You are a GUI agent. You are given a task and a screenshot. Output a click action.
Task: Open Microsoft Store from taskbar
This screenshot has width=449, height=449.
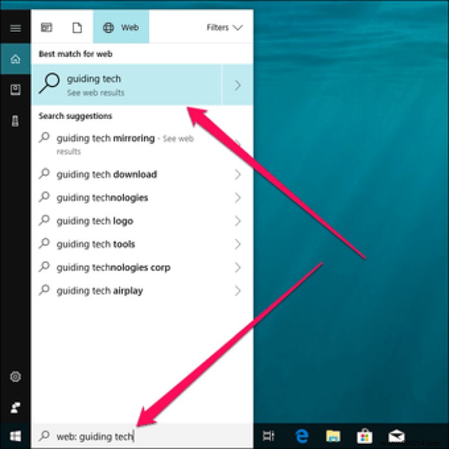click(364, 436)
